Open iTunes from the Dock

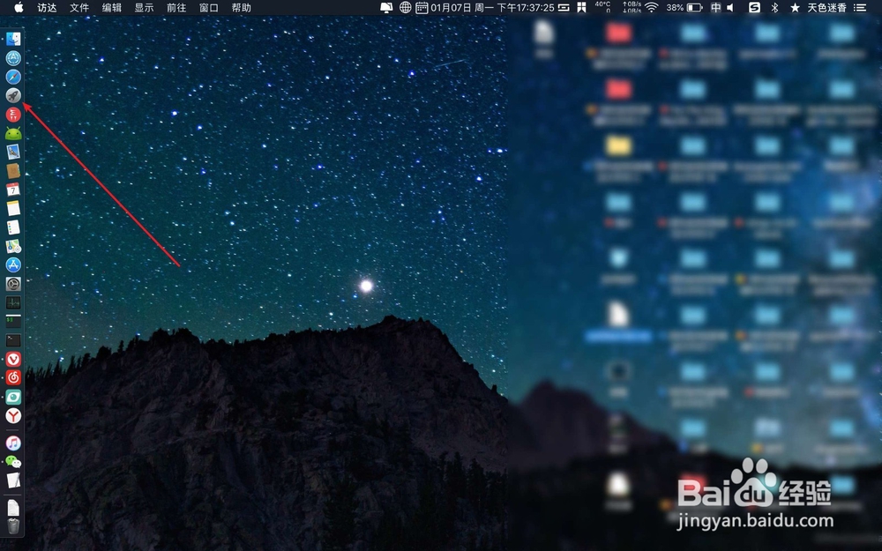(13, 443)
